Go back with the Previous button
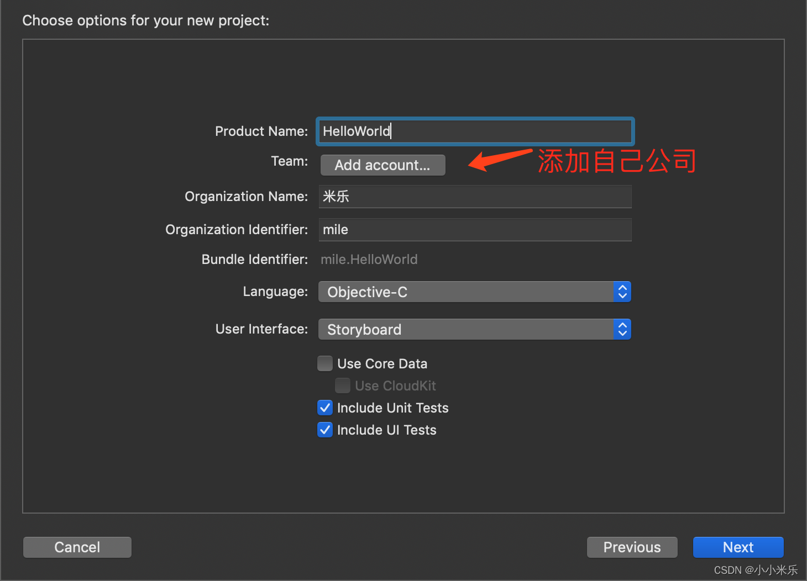Image resolution: width=807 pixels, height=581 pixels. pos(632,547)
